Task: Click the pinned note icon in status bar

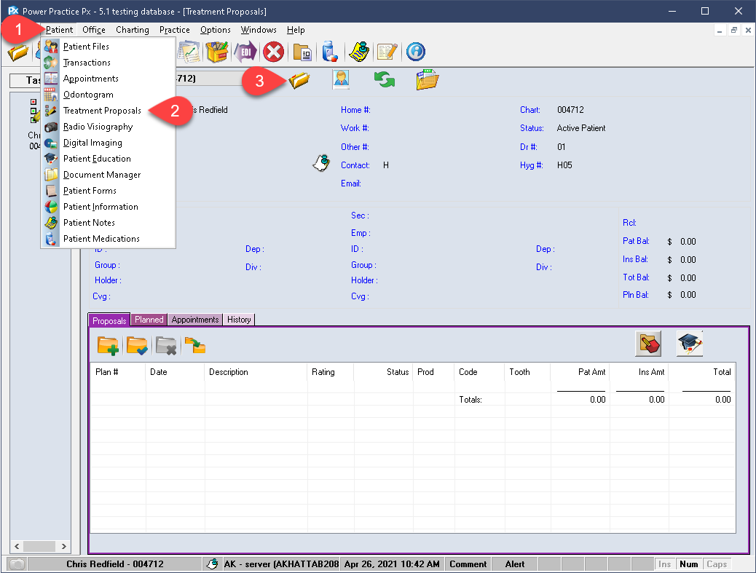Action: (x=212, y=564)
